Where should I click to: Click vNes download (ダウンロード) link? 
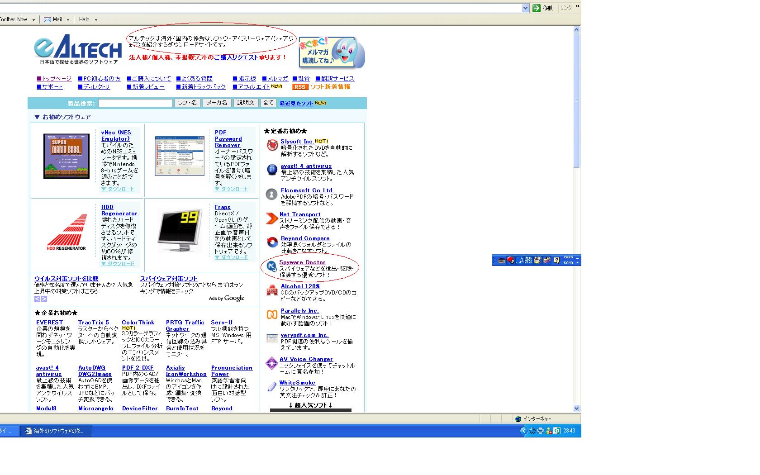[x=118, y=189]
